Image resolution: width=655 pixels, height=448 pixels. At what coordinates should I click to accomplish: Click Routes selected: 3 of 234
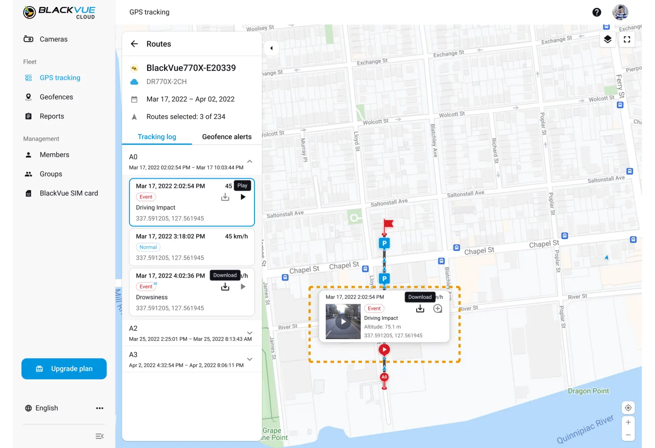click(x=186, y=117)
